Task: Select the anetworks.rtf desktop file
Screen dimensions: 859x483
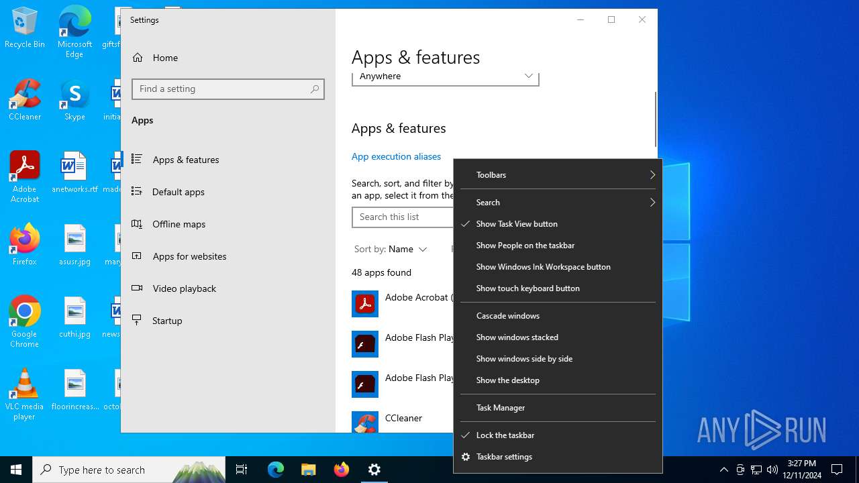Action: [x=74, y=172]
